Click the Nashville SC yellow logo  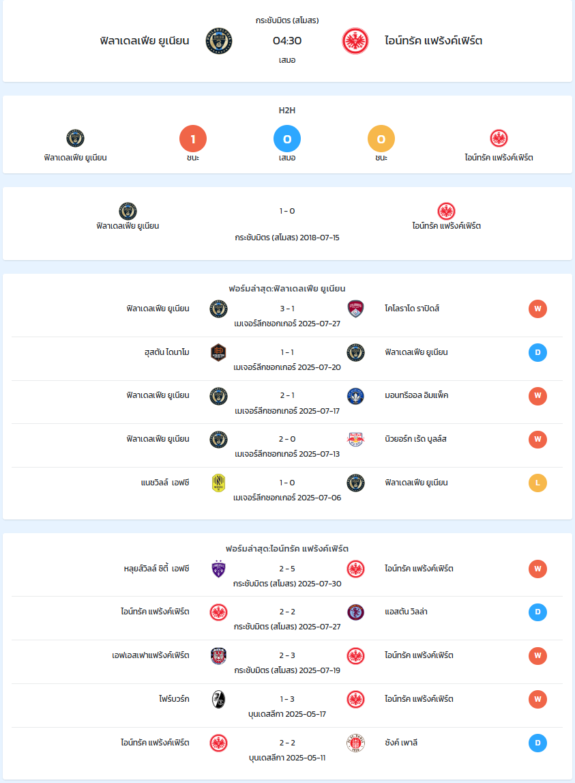[x=218, y=483]
